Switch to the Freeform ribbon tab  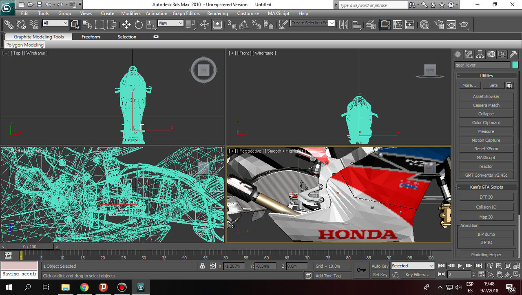[x=91, y=37]
